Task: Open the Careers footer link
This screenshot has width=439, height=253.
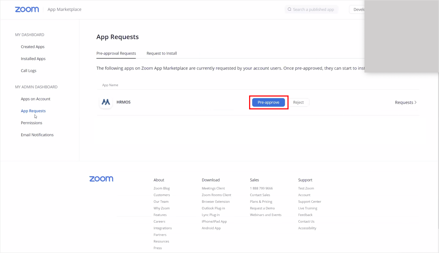Action: (159, 222)
